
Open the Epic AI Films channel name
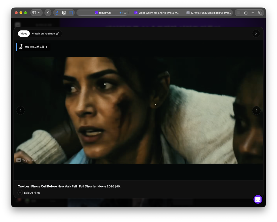[32, 193]
